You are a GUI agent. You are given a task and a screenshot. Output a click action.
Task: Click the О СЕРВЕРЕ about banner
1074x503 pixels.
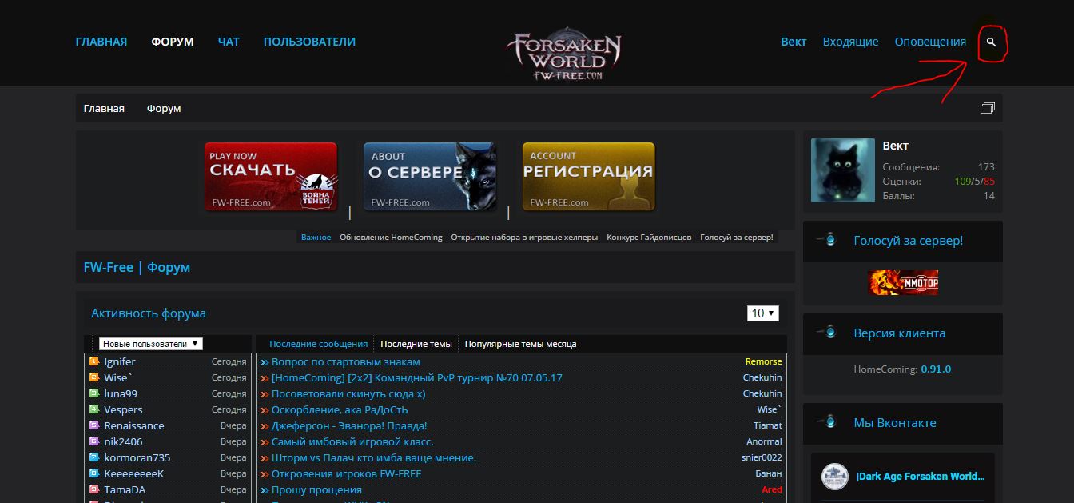click(x=430, y=177)
